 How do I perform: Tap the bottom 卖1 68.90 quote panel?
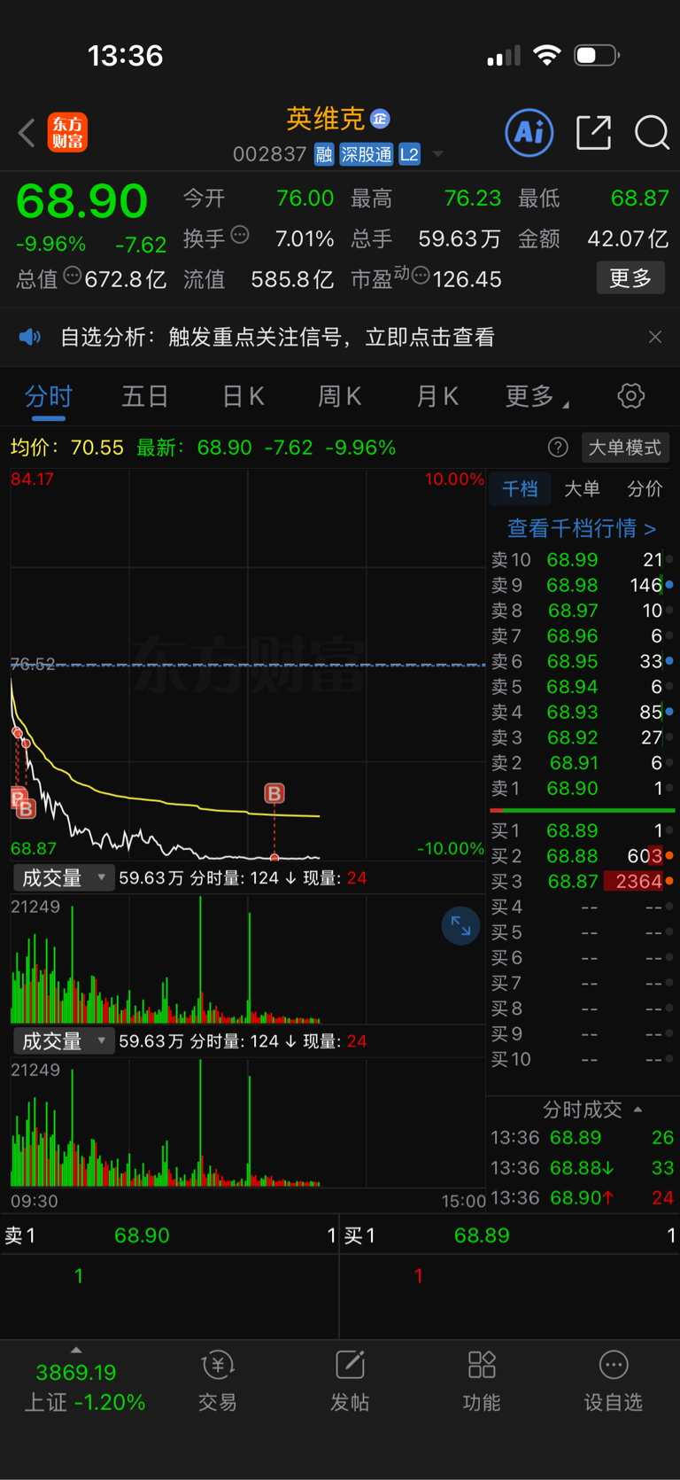(x=169, y=1235)
